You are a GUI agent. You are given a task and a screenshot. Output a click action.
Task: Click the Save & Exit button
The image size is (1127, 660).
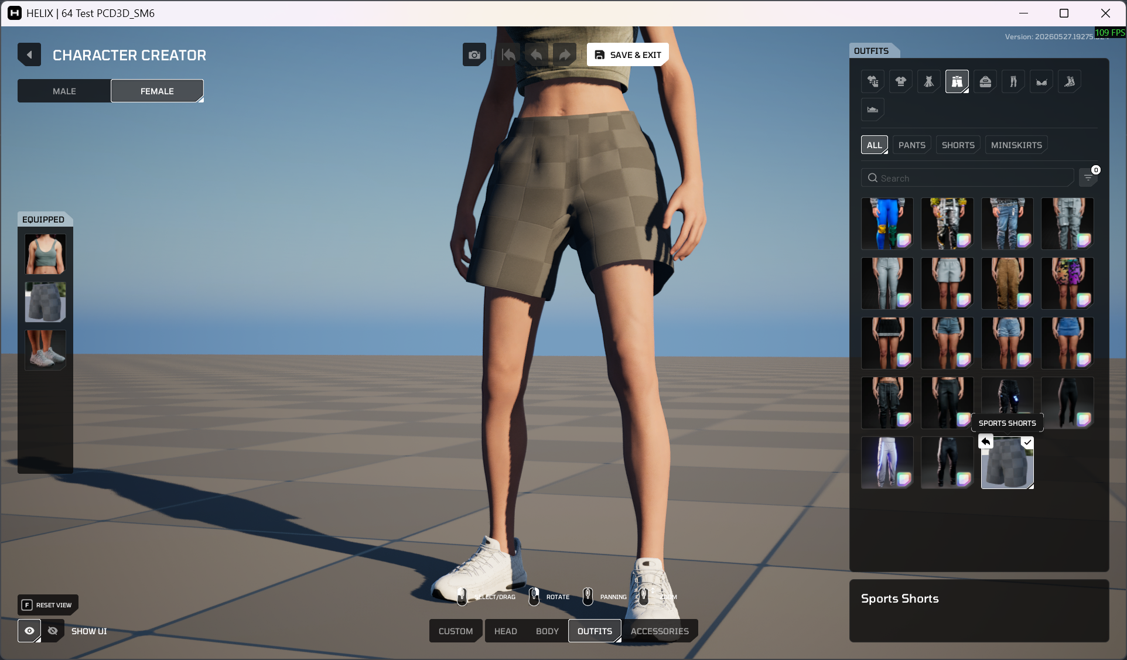tap(628, 55)
